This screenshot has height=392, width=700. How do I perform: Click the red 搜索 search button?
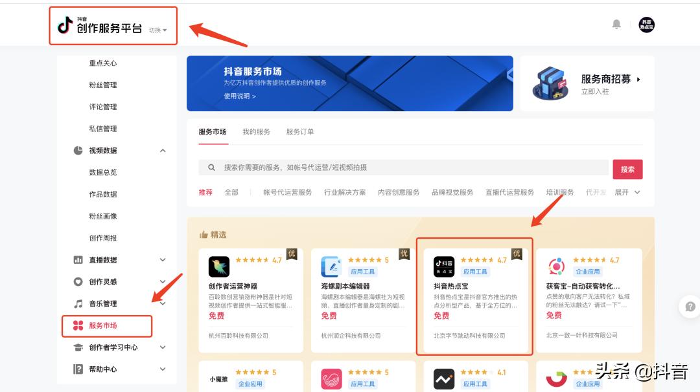(x=626, y=169)
